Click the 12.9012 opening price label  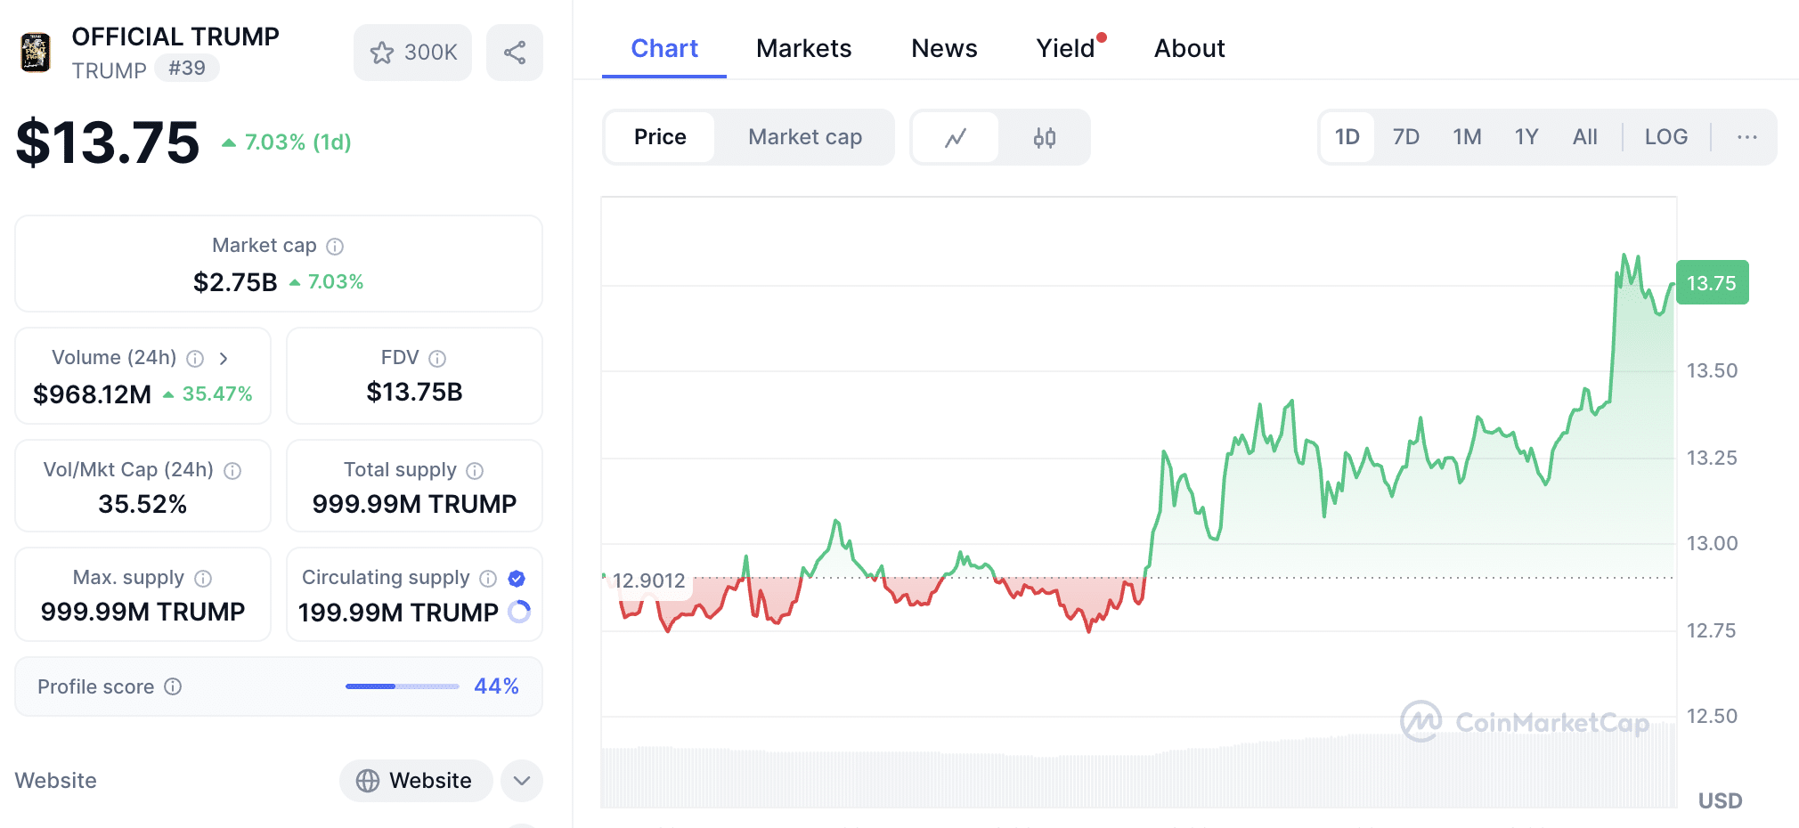point(649,580)
